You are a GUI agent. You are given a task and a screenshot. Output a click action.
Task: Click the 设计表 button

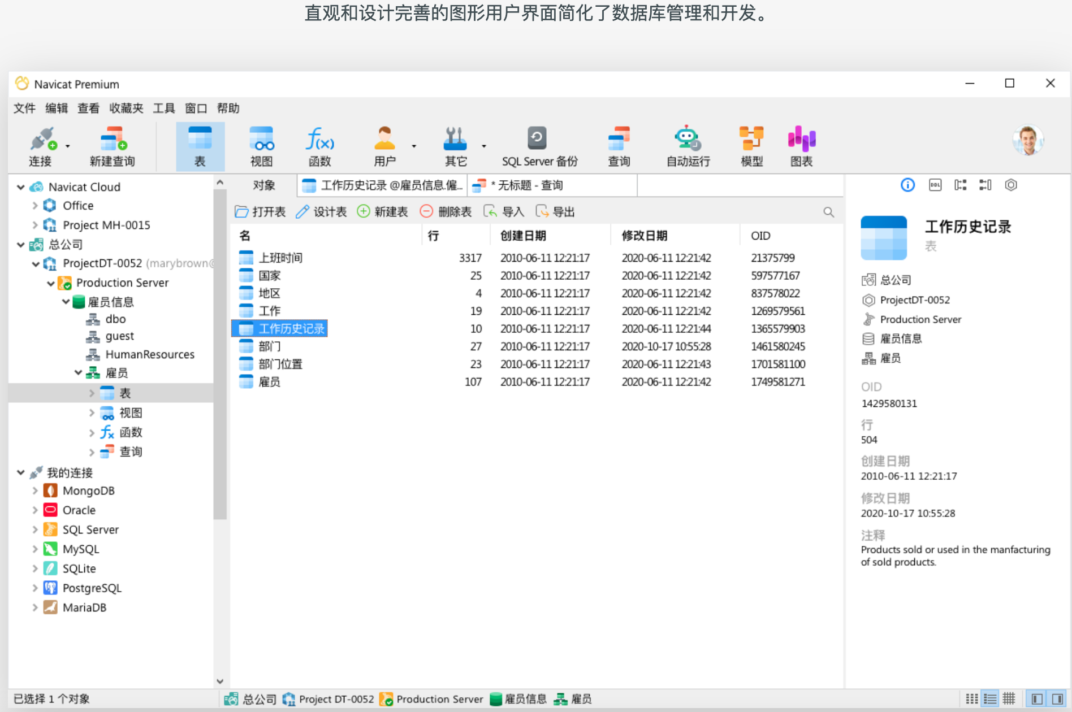click(x=322, y=212)
